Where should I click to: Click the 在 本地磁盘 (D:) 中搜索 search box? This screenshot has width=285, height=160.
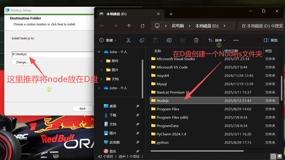261,26
